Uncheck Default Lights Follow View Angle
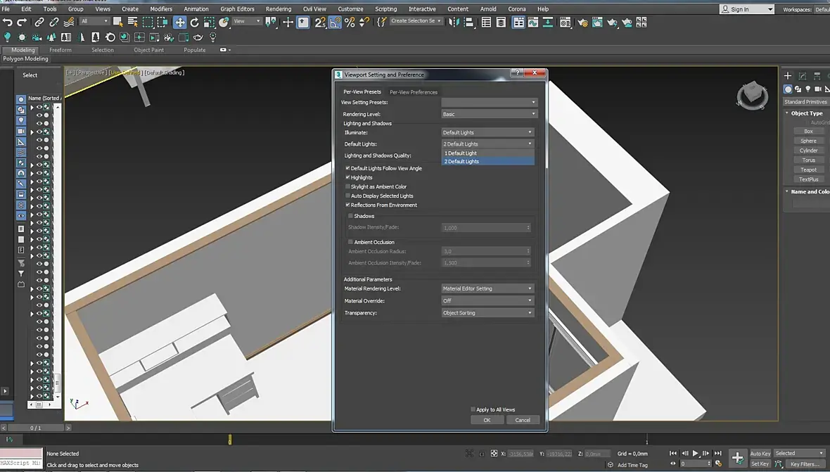Viewport: 830px width, 472px height. pyautogui.click(x=347, y=169)
